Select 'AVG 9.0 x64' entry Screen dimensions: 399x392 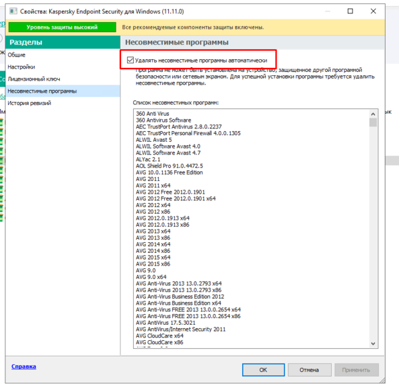coord(151,277)
